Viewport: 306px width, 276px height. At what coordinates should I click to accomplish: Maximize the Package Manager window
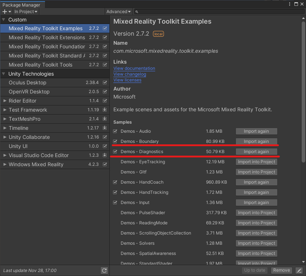click(296, 4)
